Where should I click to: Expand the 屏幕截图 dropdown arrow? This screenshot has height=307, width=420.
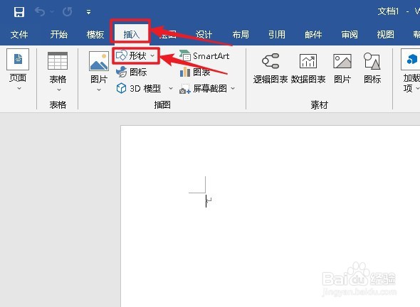click(x=233, y=88)
